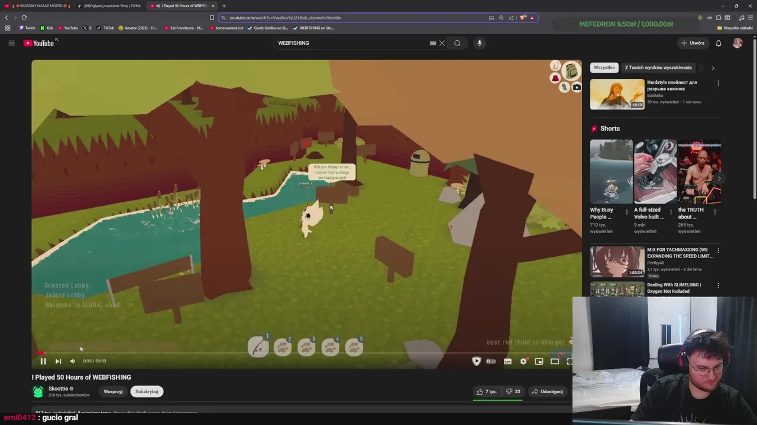
Task: Enable theater mode
Action: pos(555,361)
